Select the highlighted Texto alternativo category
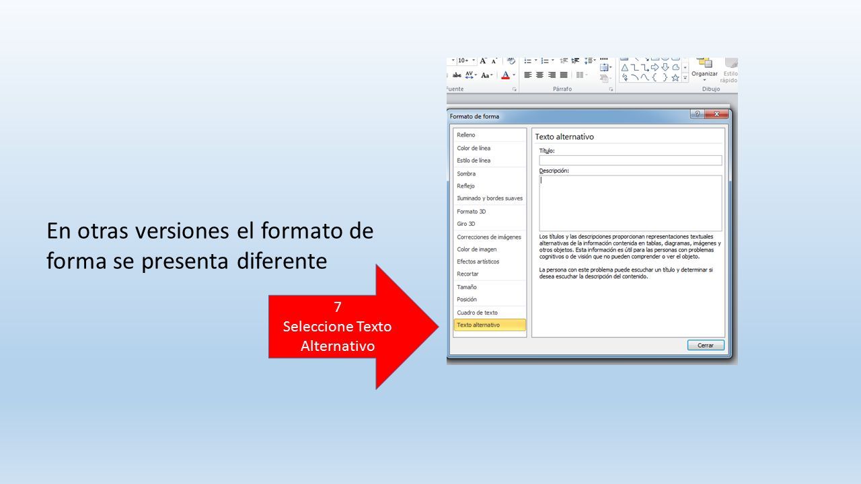861x484 pixels. point(490,325)
